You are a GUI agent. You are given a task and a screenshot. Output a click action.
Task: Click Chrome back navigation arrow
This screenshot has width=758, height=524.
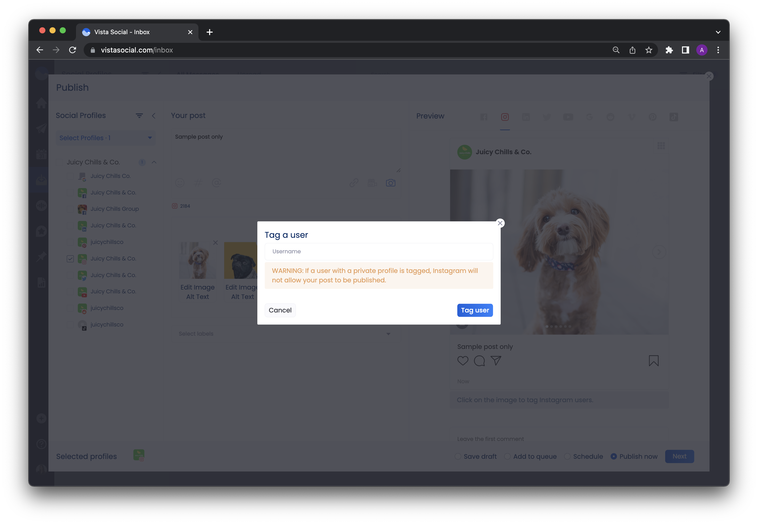[x=40, y=50]
